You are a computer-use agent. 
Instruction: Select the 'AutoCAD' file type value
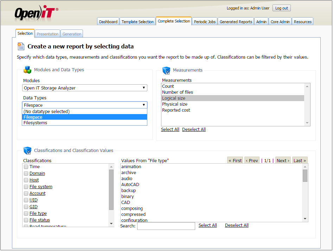[x=212, y=185]
